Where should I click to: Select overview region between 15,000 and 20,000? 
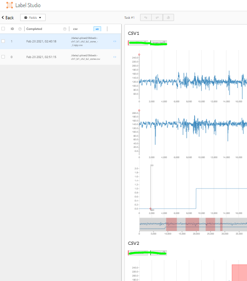click(192, 224)
